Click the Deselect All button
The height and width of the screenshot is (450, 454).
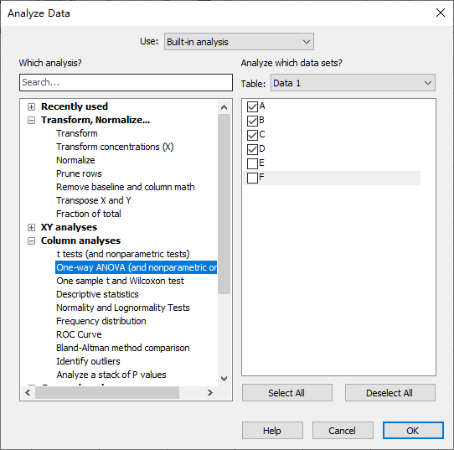(390, 393)
